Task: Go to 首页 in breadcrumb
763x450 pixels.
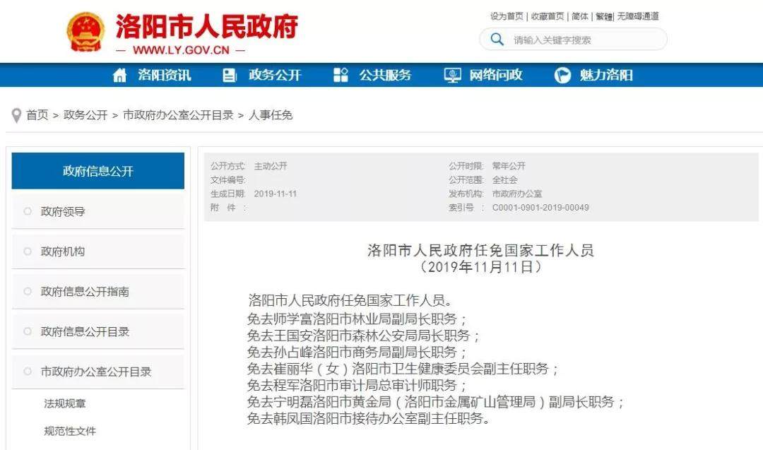Action: click(x=37, y=115)
